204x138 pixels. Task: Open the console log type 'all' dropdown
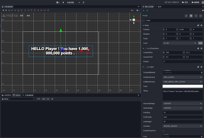pos(46,99)
